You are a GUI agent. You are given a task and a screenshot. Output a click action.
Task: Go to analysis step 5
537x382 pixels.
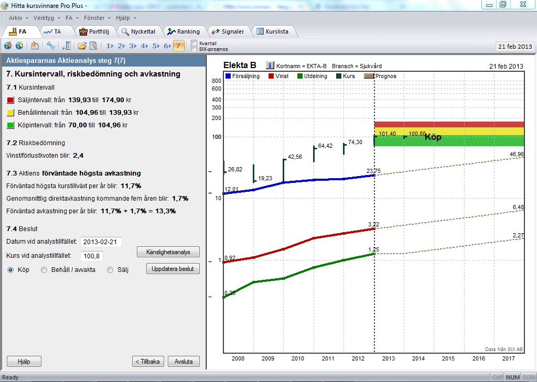point(156,46)
